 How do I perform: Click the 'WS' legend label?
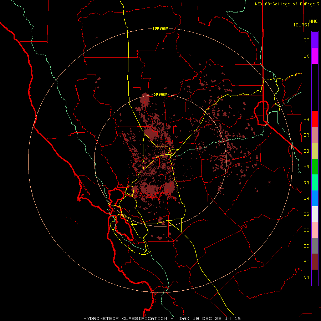click(x=306, y=199)
